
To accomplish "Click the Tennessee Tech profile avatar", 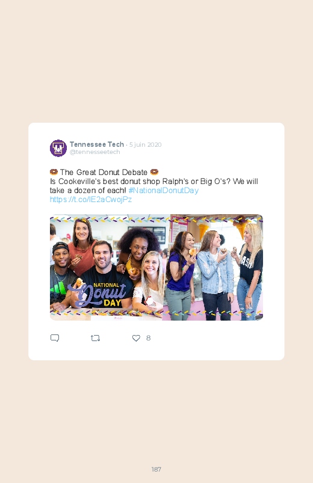I will pos(58,148).
